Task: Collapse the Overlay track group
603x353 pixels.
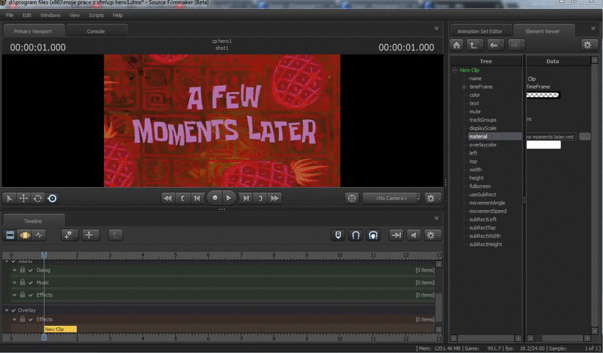Action: pos(7,310)
